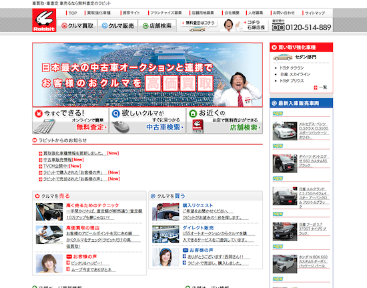Viewport: 367px width, 288px height.
Task: Click the 店舗検索 big green button
Action: pyautogui.click(x=224, y=121)
